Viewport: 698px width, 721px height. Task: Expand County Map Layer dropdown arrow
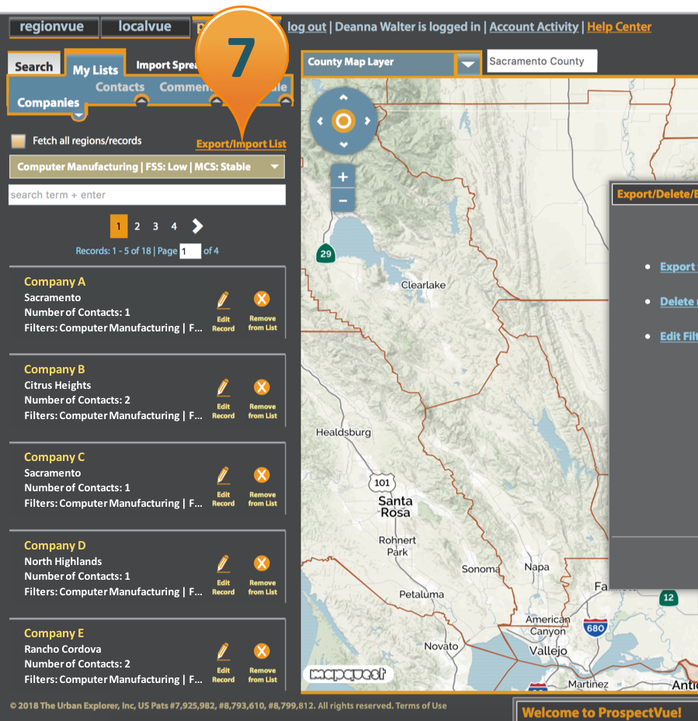(468, 64)
